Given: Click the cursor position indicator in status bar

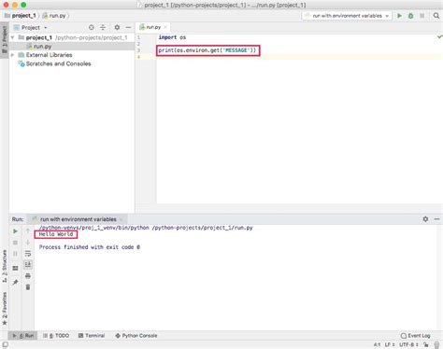Looking at the screenshot, I should coord(377,344).
